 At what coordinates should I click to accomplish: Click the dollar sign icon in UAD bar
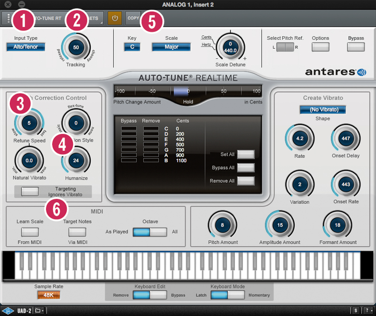[356, 311]
